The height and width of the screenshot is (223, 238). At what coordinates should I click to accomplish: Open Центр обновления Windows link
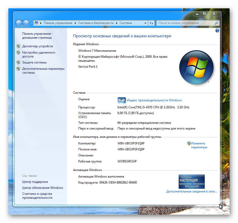pyautogui.click(x=43, y=188)
